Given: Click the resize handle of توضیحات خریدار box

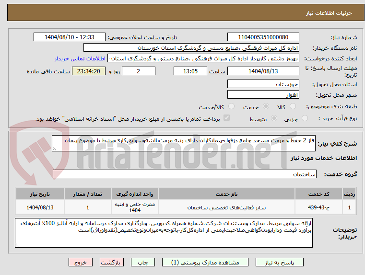Looking at the screenshot, I should [x=17, y=245].
